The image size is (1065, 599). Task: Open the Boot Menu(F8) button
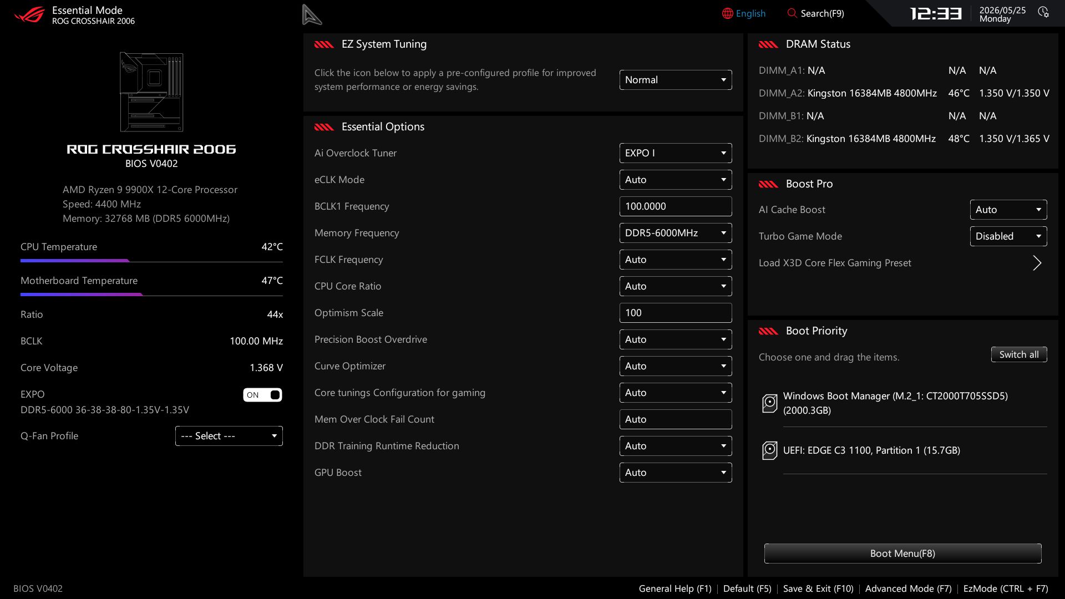pos(902,554)
